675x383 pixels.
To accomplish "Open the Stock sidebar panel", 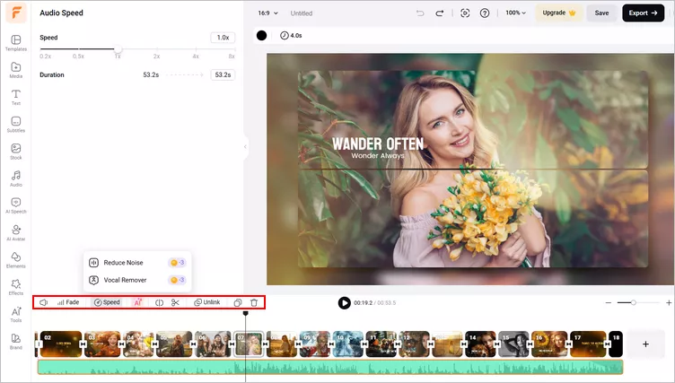I will pos(16,152).
